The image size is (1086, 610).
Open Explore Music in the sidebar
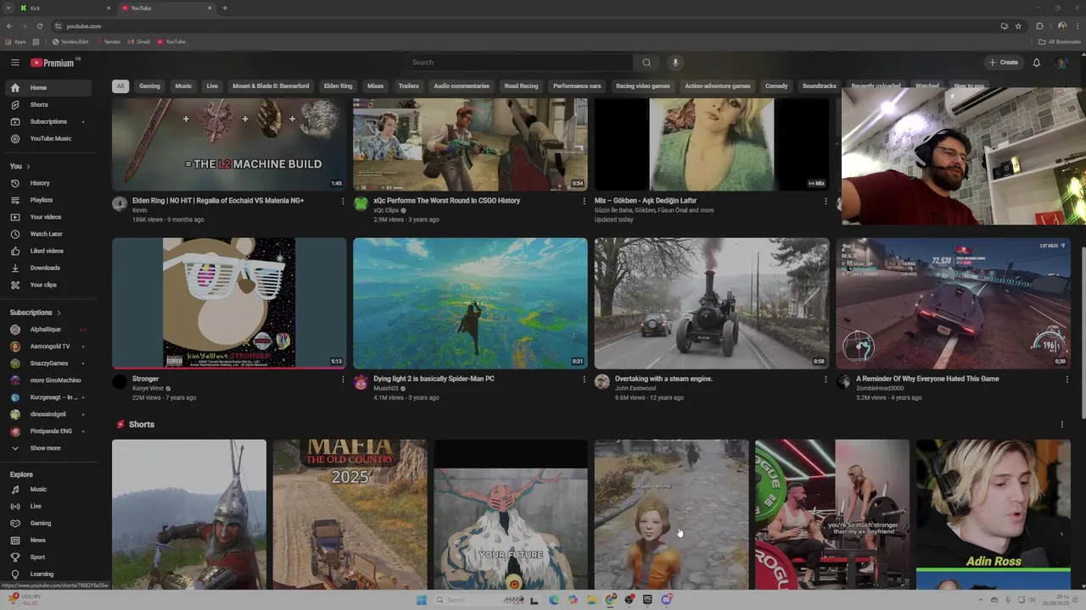47,490
